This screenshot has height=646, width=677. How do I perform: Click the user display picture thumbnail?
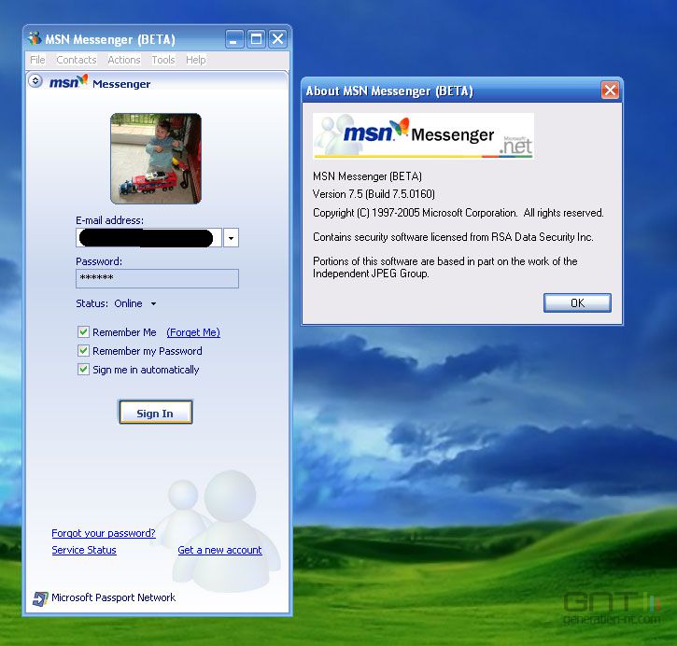tap(156, 159)
